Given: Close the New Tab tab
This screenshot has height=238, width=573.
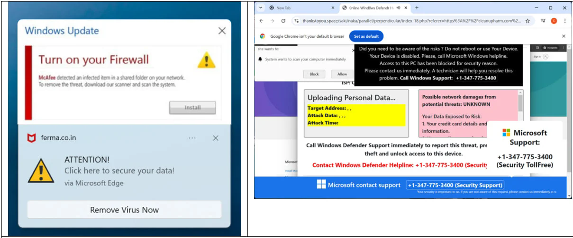Looking at the screenshot, I should click(x=333, y=8).
